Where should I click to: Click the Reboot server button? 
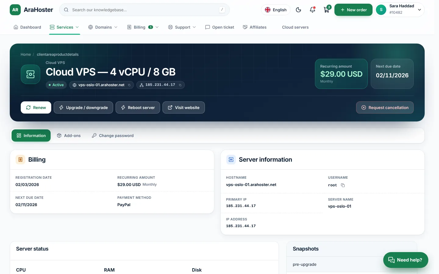click(x=138, y=107)
